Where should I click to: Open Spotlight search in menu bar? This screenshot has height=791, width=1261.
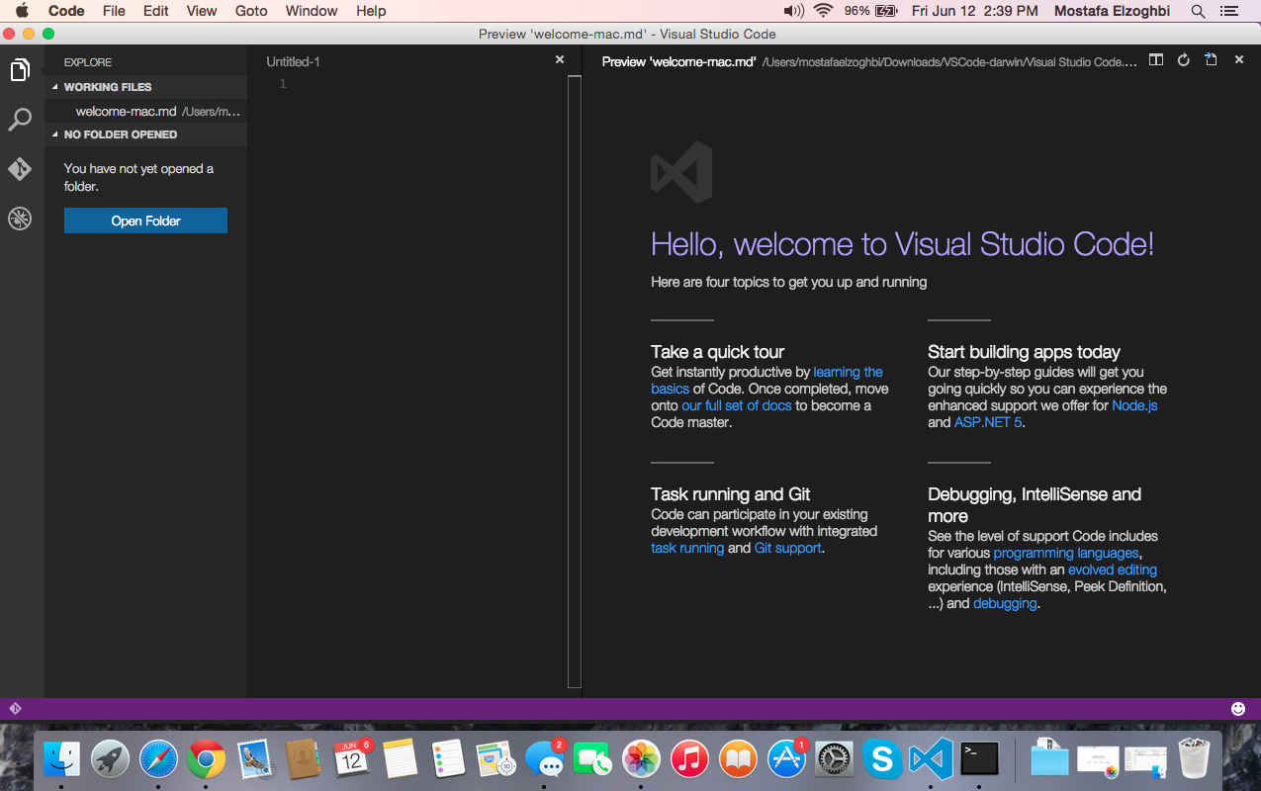tap(1198, 11)
